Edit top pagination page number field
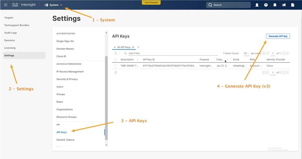302x159 pixels. click(x=273, y=53)
